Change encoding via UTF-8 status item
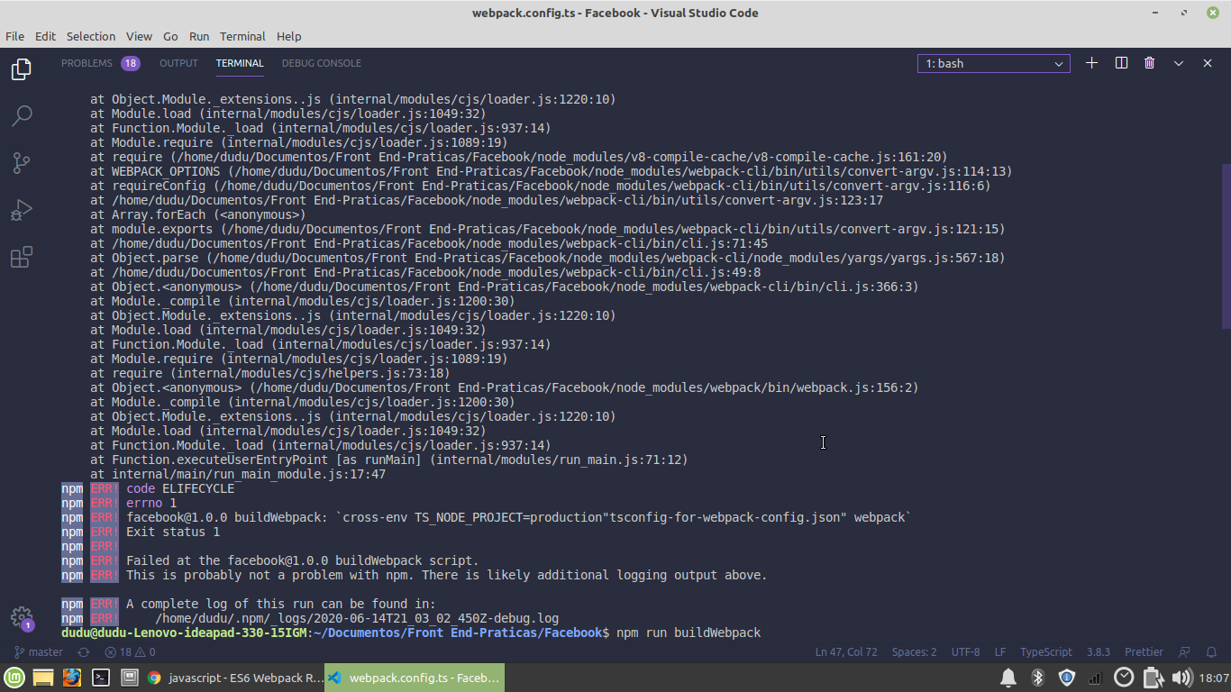Screen dimensions: 1231x692 coord(965,652)
